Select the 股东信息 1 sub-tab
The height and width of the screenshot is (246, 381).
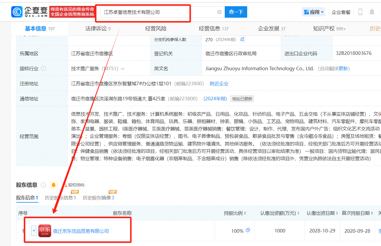27,198
